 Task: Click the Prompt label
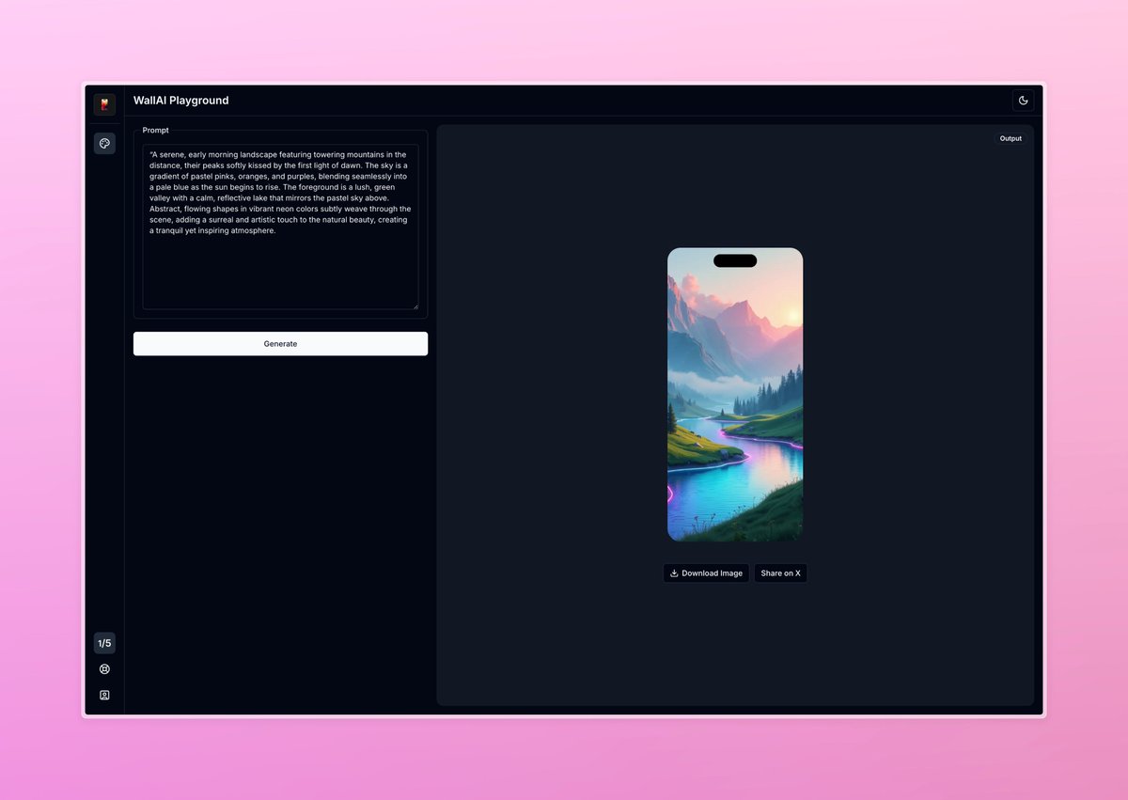click(156, 130)
